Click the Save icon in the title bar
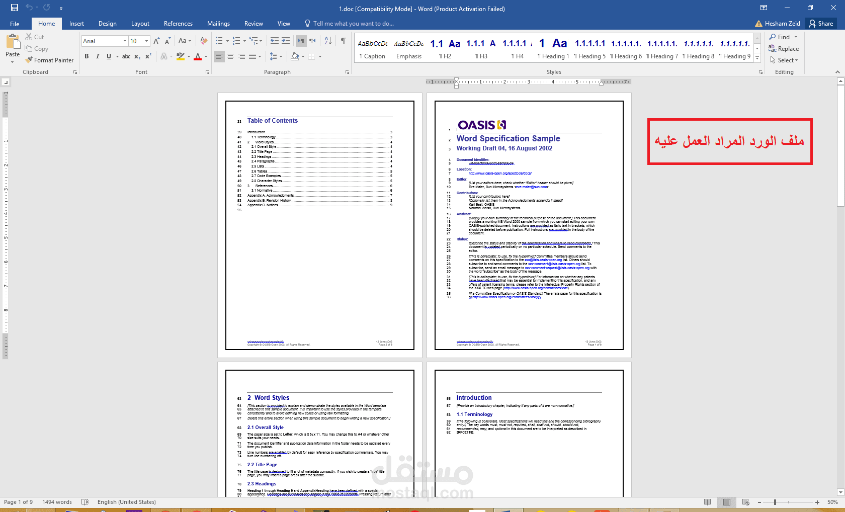This screenshot has height=512, width=845. [x=15, y=8]
